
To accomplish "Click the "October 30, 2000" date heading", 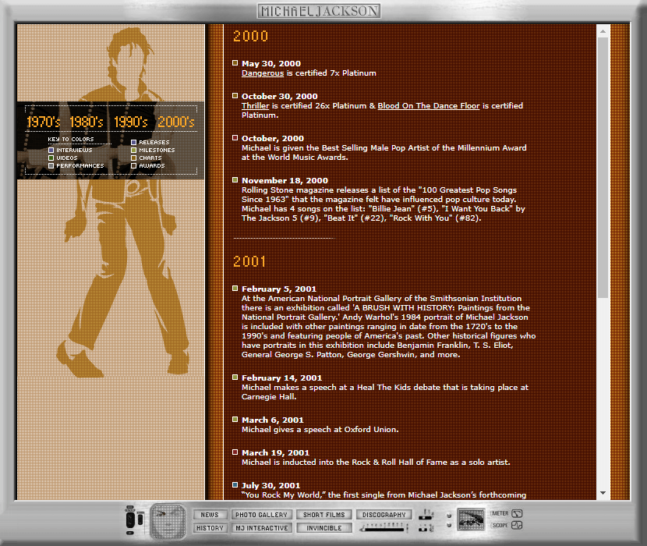I will pyautogui.click(x=280, y=96).
